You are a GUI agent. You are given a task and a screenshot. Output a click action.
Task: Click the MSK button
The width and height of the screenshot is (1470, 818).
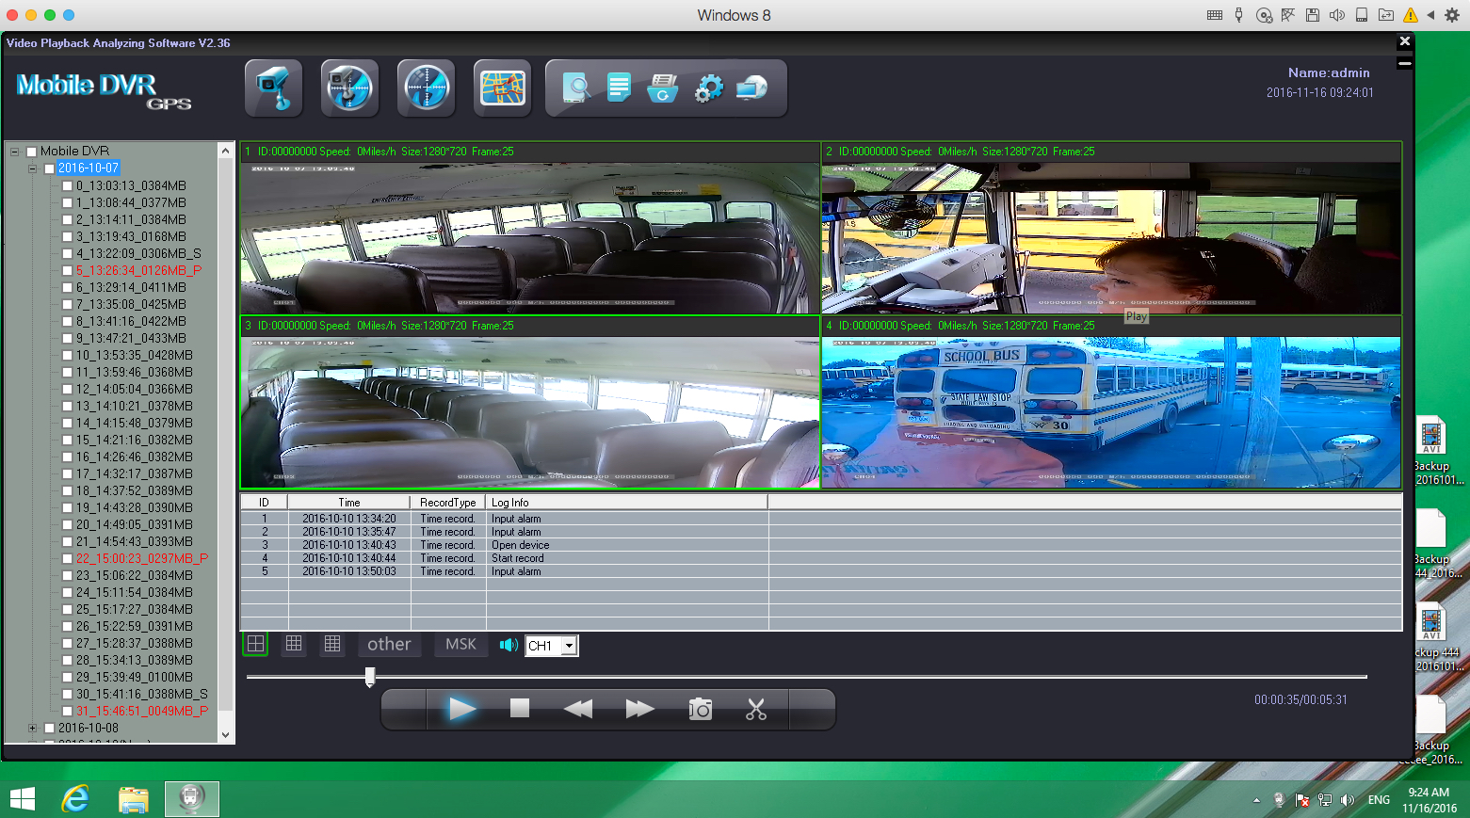click(x=460, y=645)
